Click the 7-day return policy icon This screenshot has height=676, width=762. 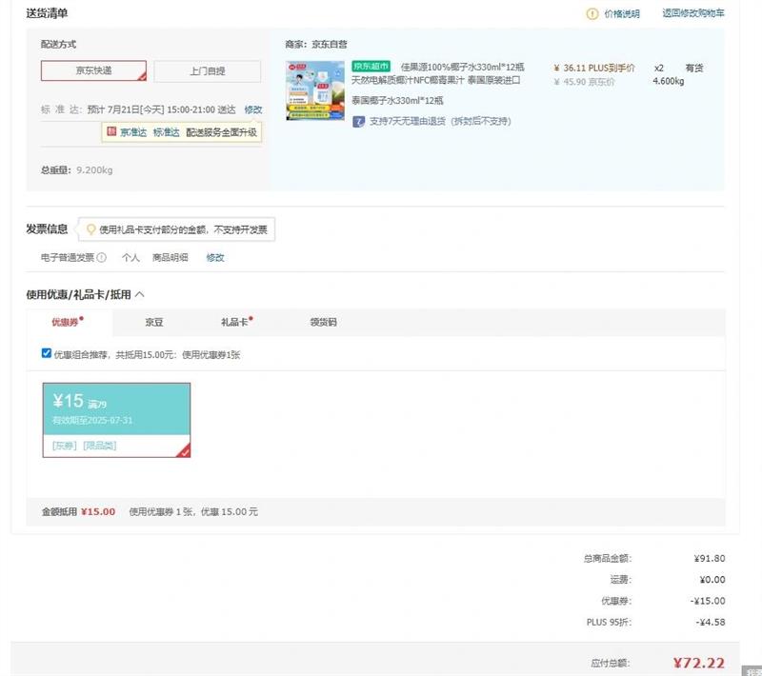point(358,122)
